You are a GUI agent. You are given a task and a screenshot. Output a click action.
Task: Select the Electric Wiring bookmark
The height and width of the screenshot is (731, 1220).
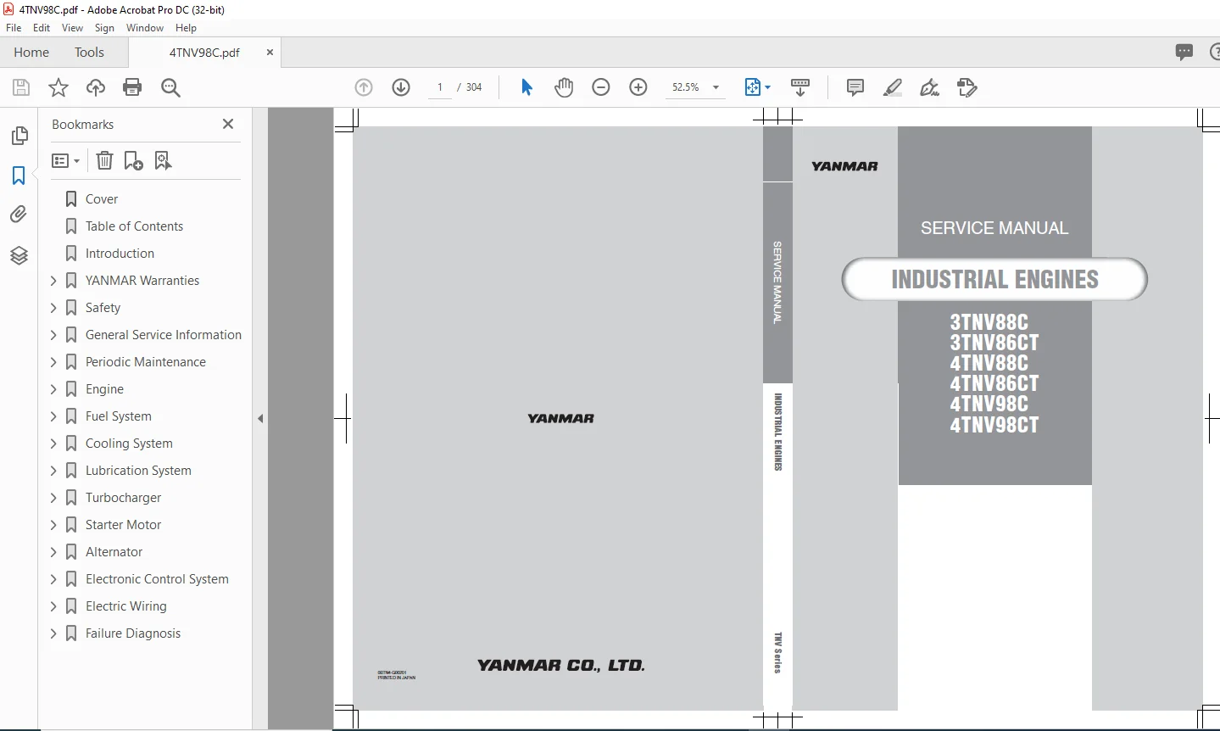125,606
